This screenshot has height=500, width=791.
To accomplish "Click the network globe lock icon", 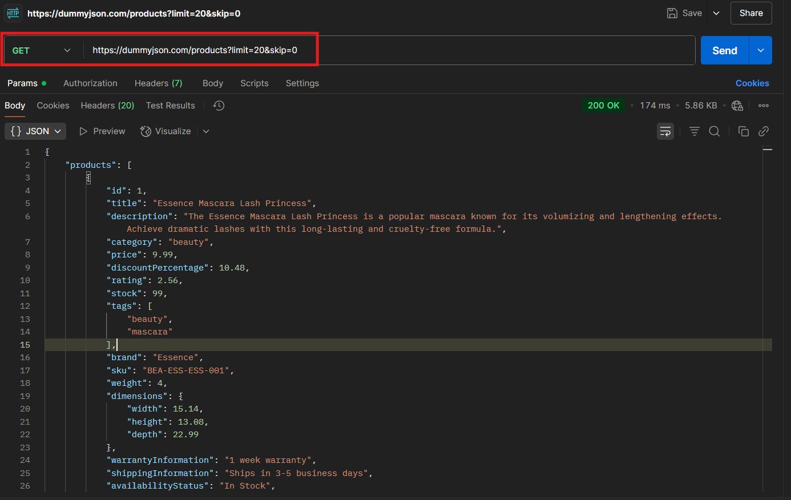I will click(x=737, y=106).
